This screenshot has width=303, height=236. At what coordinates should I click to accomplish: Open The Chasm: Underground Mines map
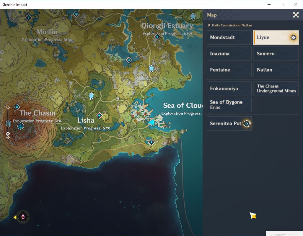tap(276, 88)
